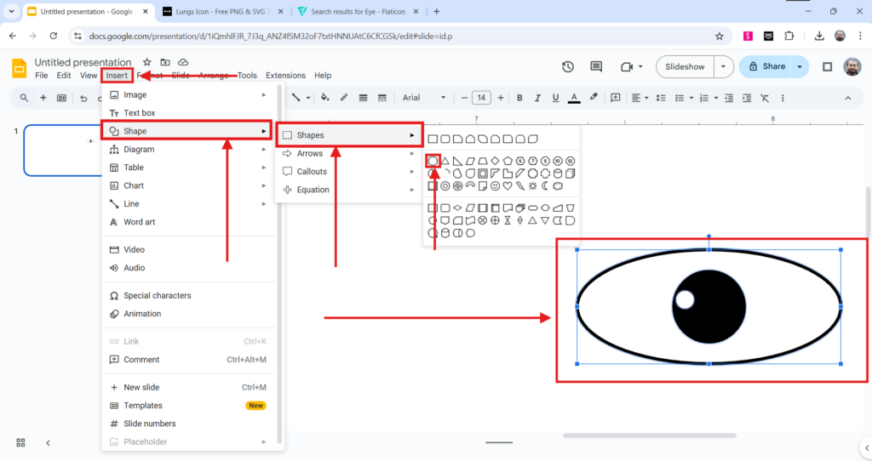Pick the heart shape from gallery

coord(508,185)
